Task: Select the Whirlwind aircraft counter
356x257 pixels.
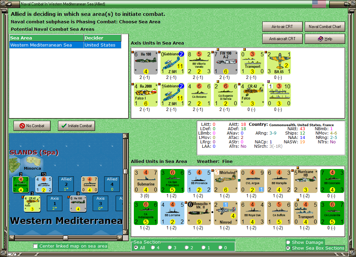Action: (226, 181)
